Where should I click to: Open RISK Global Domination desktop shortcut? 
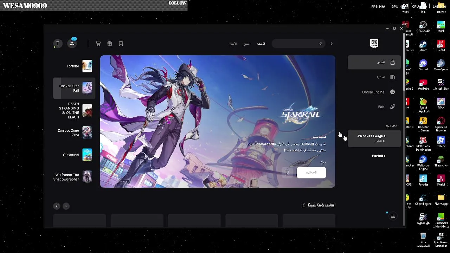point(423,144)
